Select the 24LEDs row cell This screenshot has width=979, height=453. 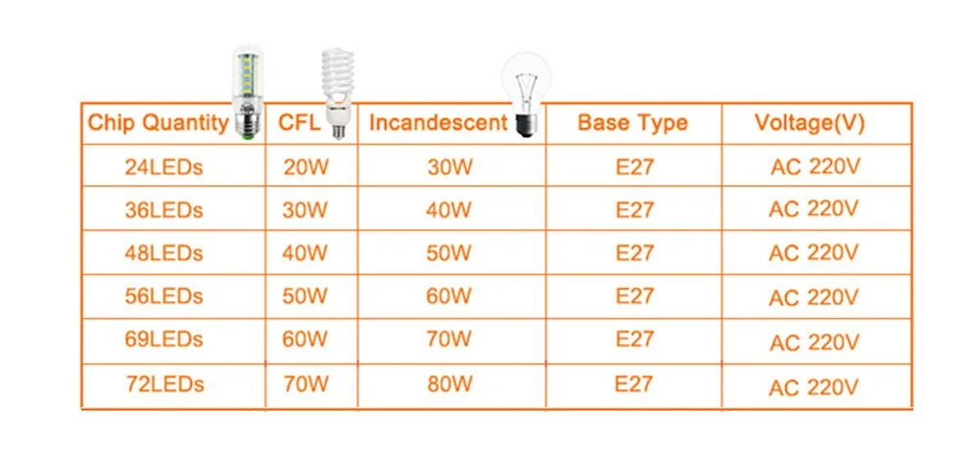tap(164, 167)
